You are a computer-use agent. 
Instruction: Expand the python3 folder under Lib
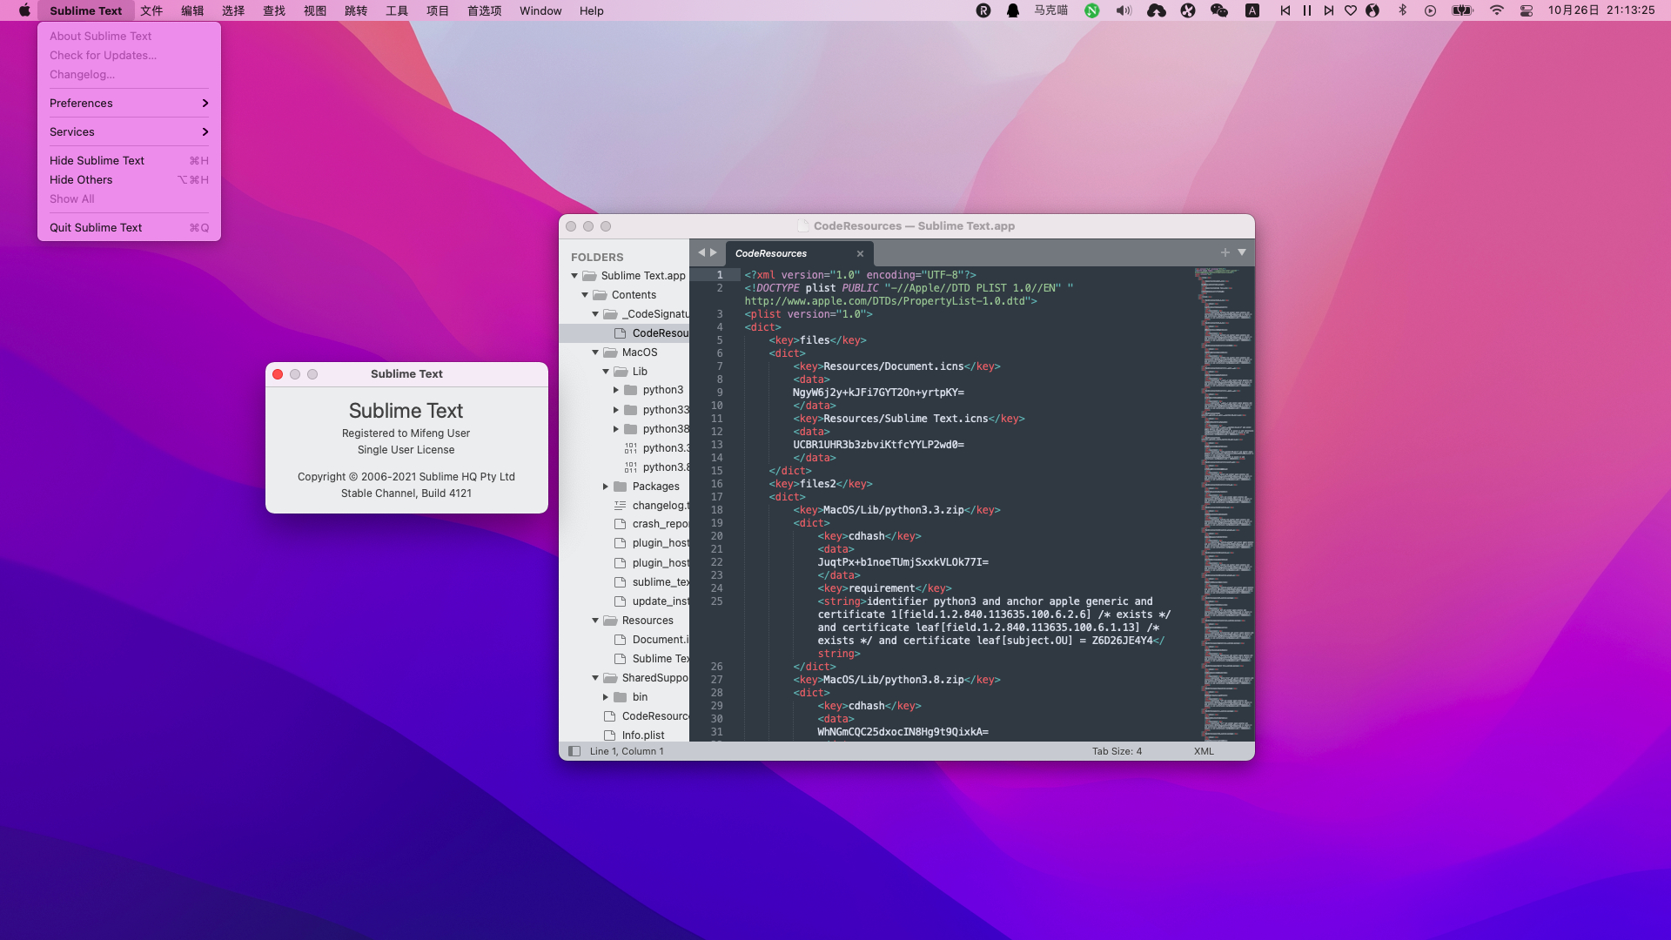(616, 390)
